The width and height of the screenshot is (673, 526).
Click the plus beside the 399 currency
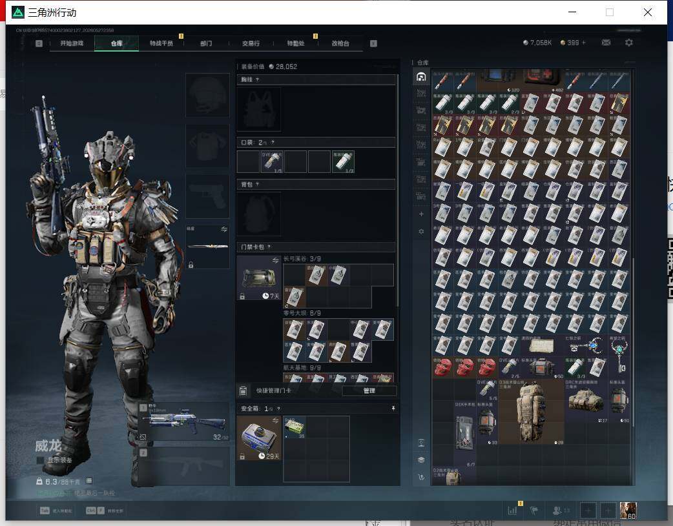point(584,43)
